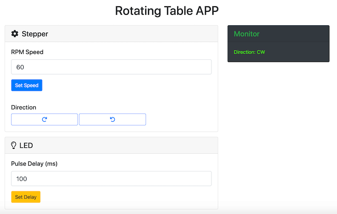Click the 'Stepper' heading text
Screen dimensions: 337x214
coord(35,34)
